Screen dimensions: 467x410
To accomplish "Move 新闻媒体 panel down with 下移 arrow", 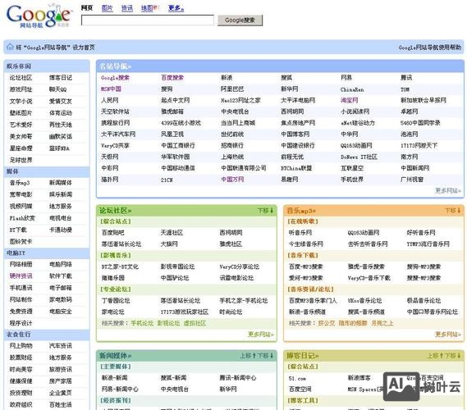I will click(265, 356).
